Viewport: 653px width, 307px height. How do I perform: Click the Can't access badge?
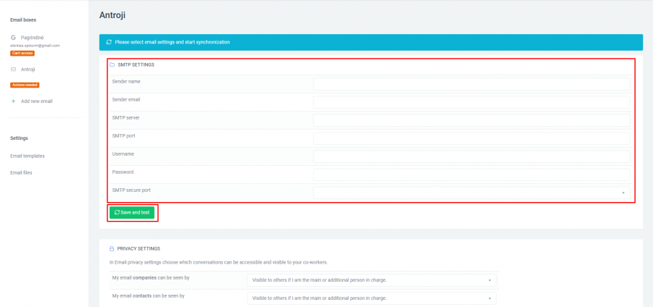(22, 53)
